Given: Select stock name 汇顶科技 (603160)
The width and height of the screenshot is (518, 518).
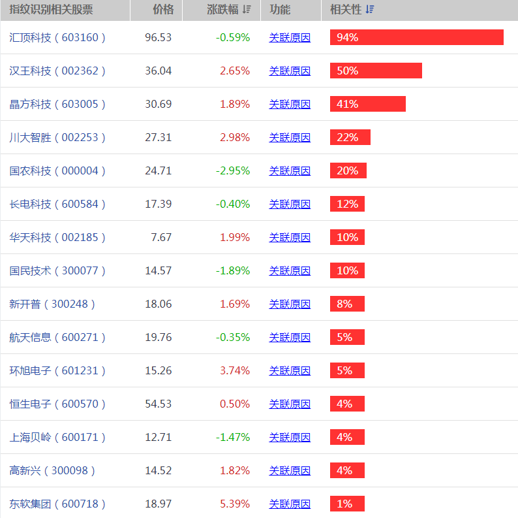Looking at the screenshot, I should coord(57,38).
